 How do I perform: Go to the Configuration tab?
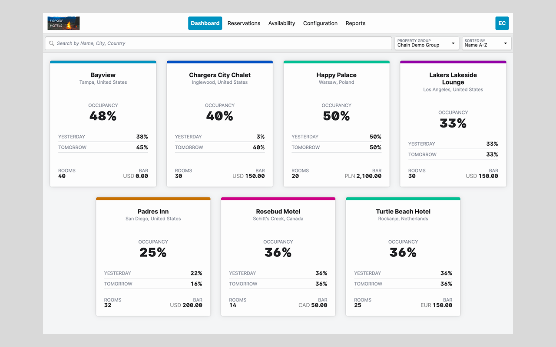tap(320, 23)
